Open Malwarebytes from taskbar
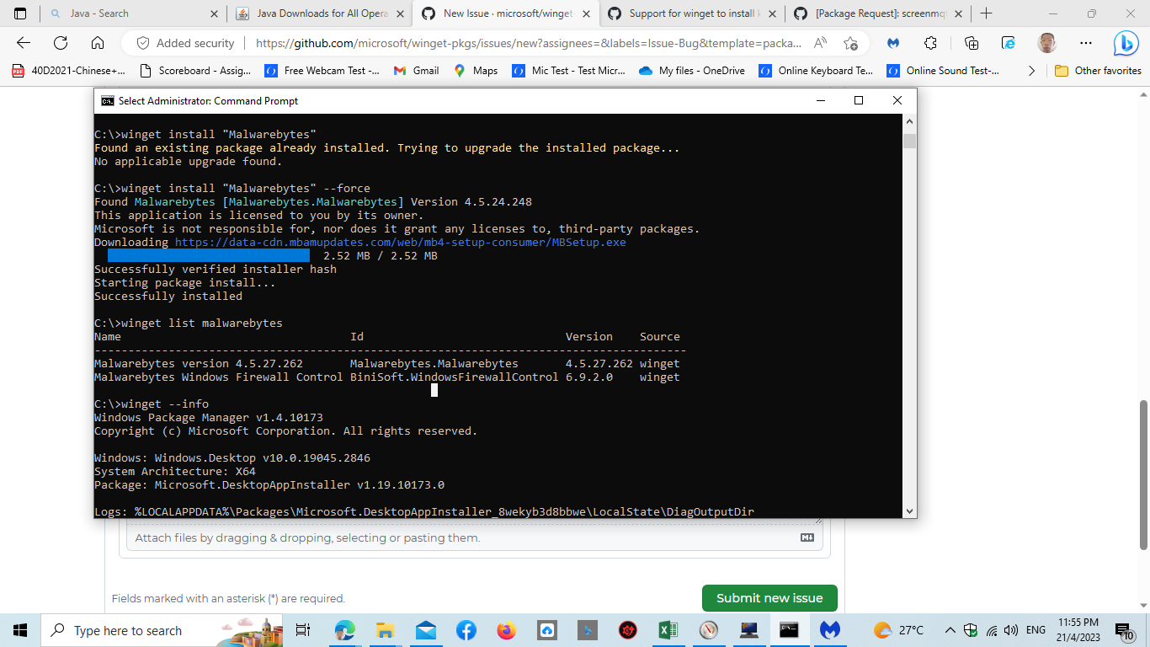This screenshot has height=647, width=1150. coord(829,630)
